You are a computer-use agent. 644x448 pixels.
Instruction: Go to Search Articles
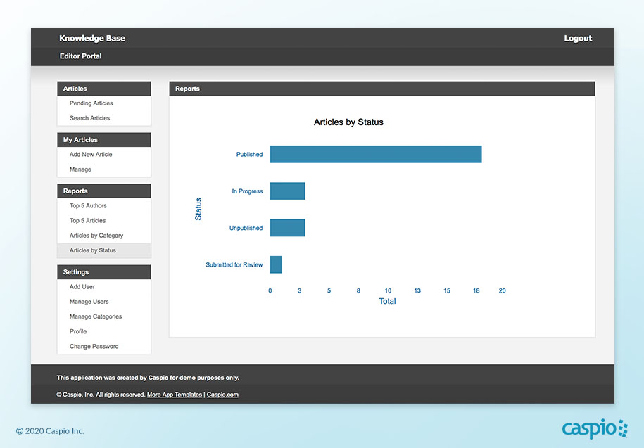pyautogui.click(x=89, y=118)
